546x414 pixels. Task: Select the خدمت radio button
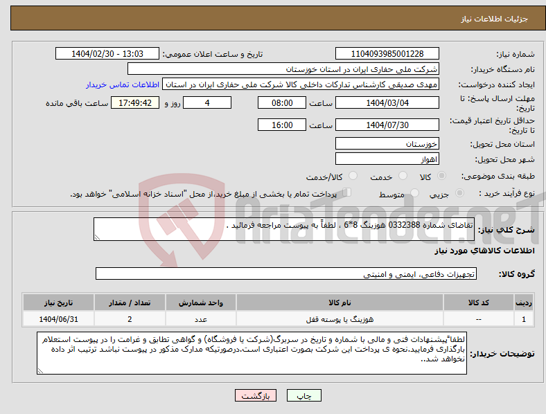(403, 176)
